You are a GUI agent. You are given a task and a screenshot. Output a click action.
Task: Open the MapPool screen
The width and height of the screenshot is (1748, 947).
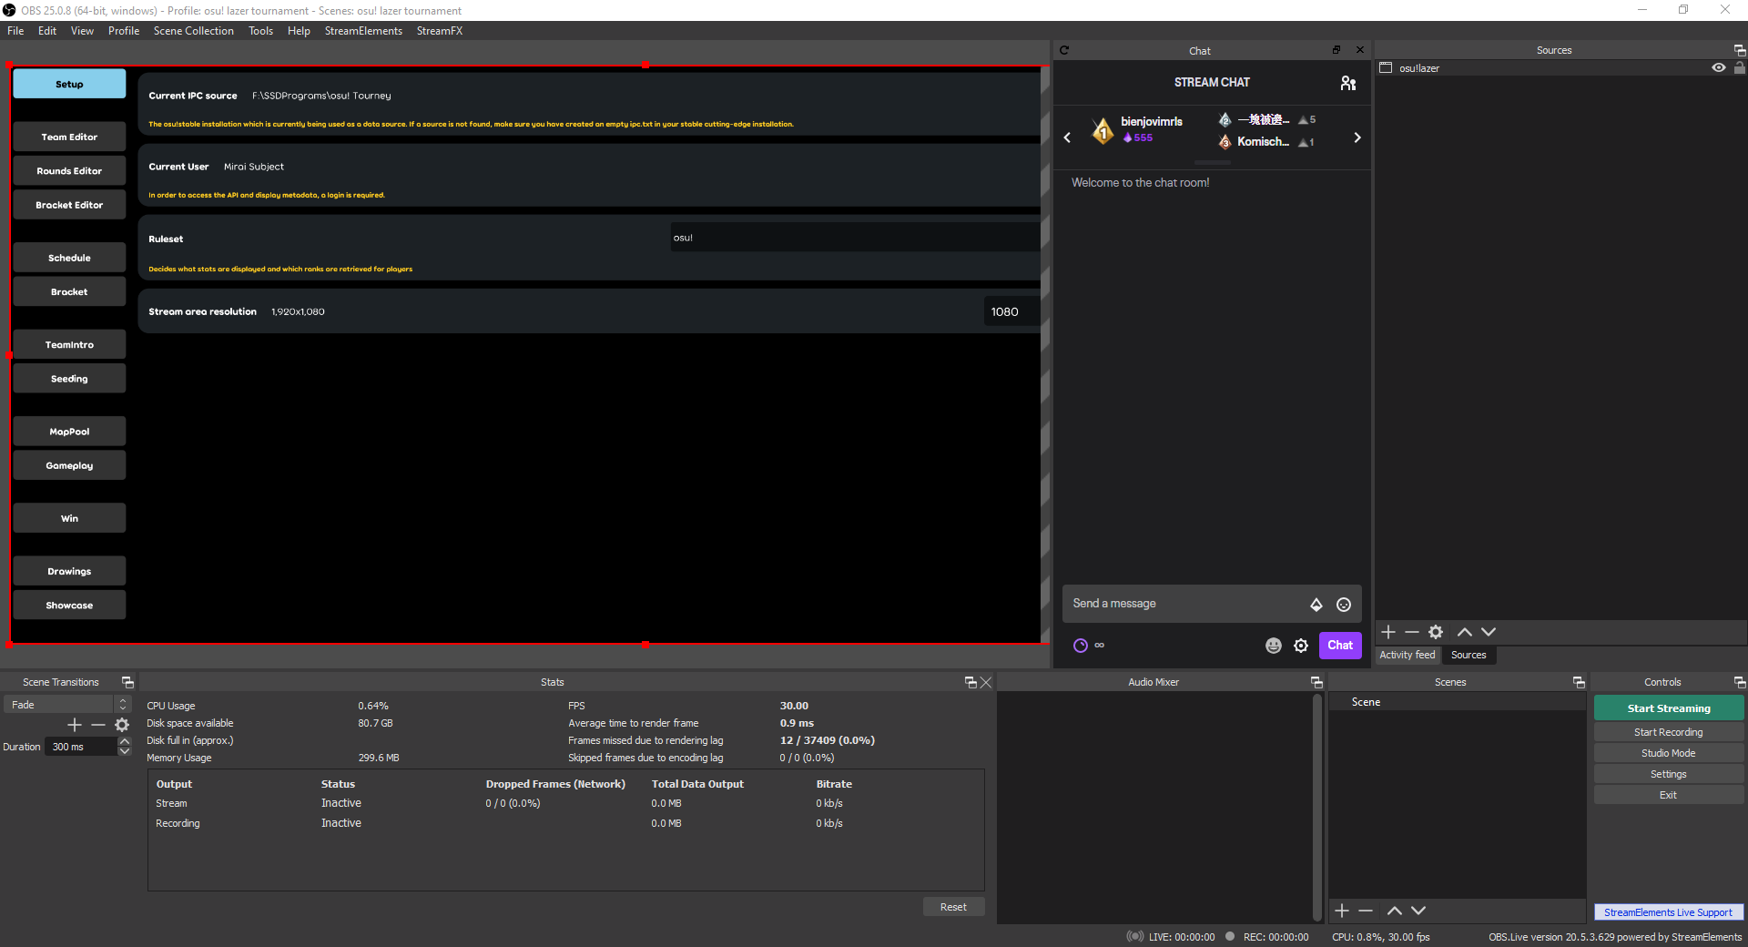69,432
